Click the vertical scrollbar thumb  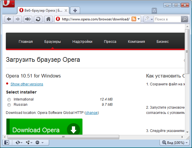click(x=187, y=52)
